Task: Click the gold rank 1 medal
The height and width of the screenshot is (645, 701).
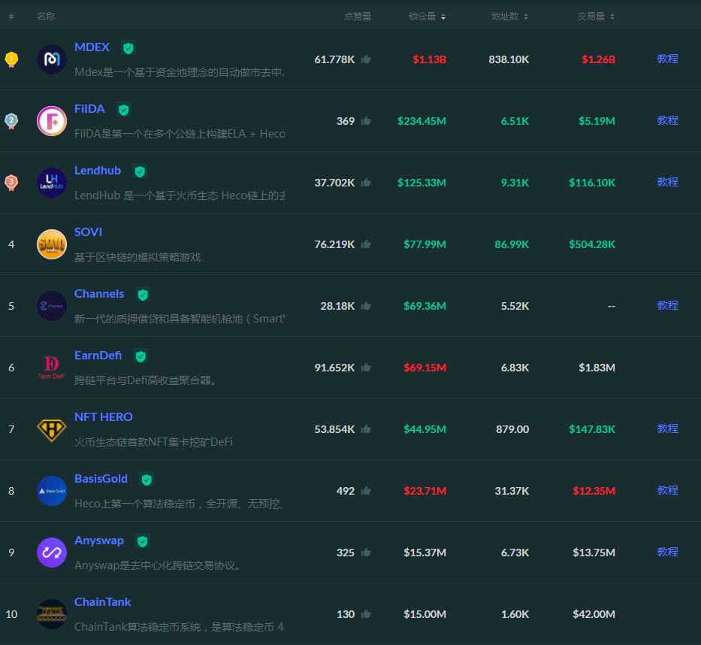Action: [x=11, y=59]
